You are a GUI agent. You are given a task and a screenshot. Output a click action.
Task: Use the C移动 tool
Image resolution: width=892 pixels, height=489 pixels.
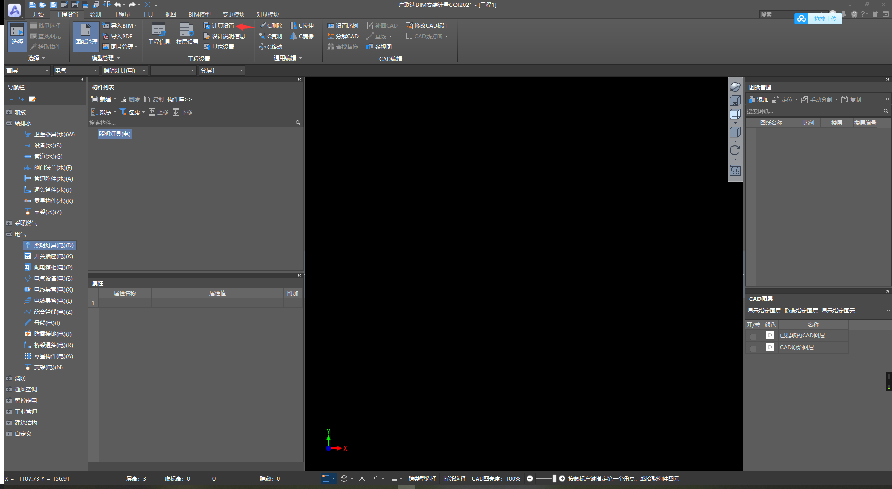tap(271, 47)
